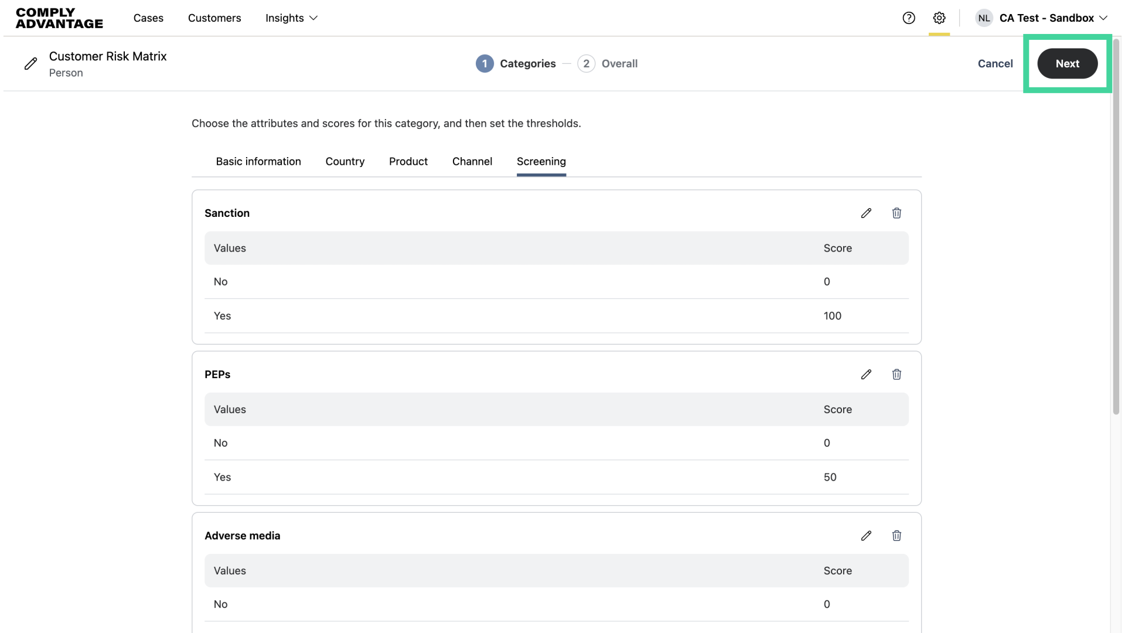
Task: Click the NL user avatar
Action: click(x=984, y=18)
